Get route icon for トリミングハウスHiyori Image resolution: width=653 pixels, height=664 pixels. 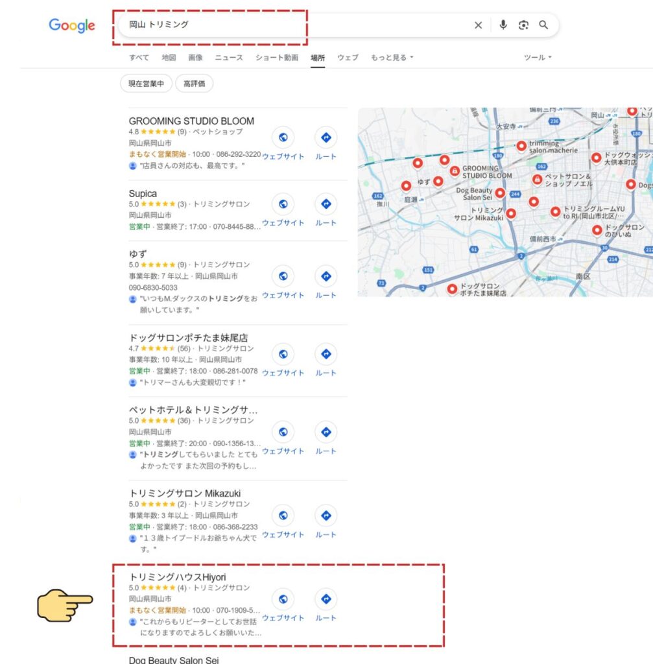point(326,599)
